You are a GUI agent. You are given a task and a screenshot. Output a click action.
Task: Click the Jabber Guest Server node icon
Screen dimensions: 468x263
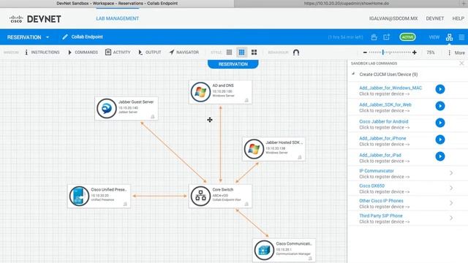point(107,109)
